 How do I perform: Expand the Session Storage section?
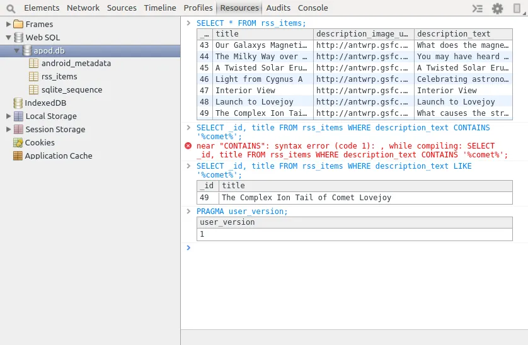tap(8, 129)
